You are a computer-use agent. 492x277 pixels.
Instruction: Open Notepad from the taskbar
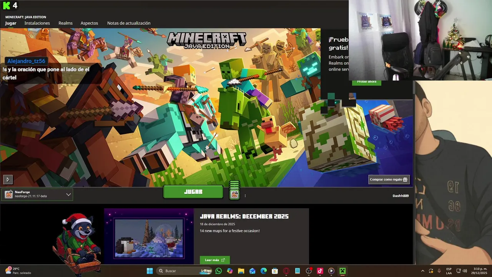pyautogui.click(x=298, y=271)
